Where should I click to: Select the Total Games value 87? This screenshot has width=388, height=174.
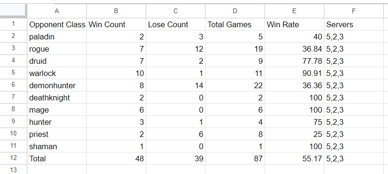pyautogui.click(x=235, y=159)
